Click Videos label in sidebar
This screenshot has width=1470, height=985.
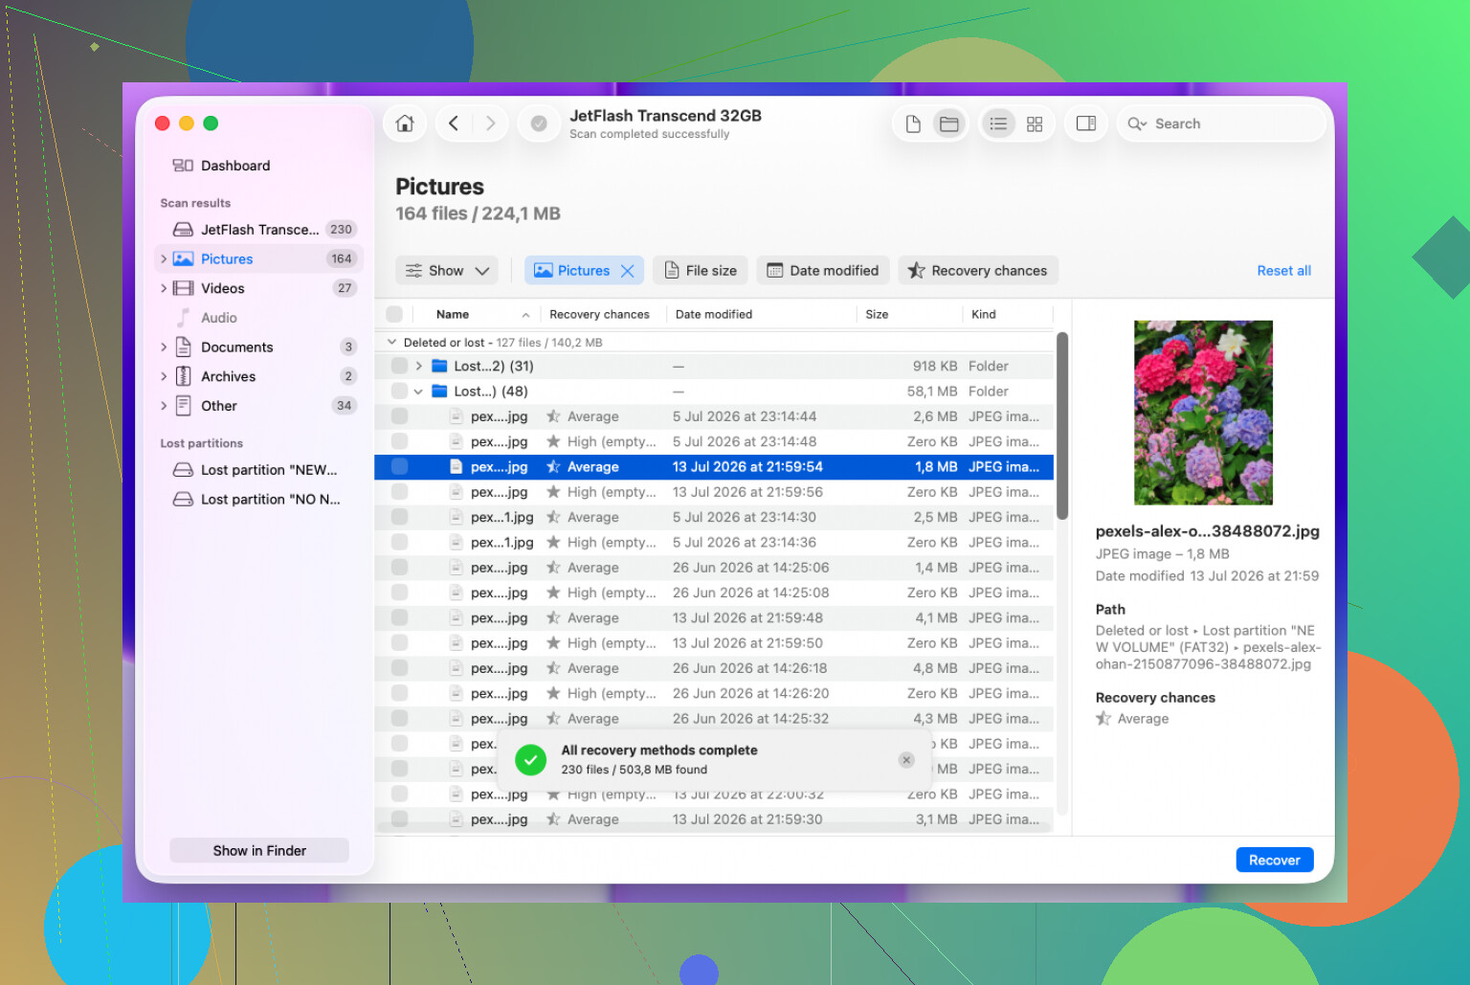click(223, 288)
